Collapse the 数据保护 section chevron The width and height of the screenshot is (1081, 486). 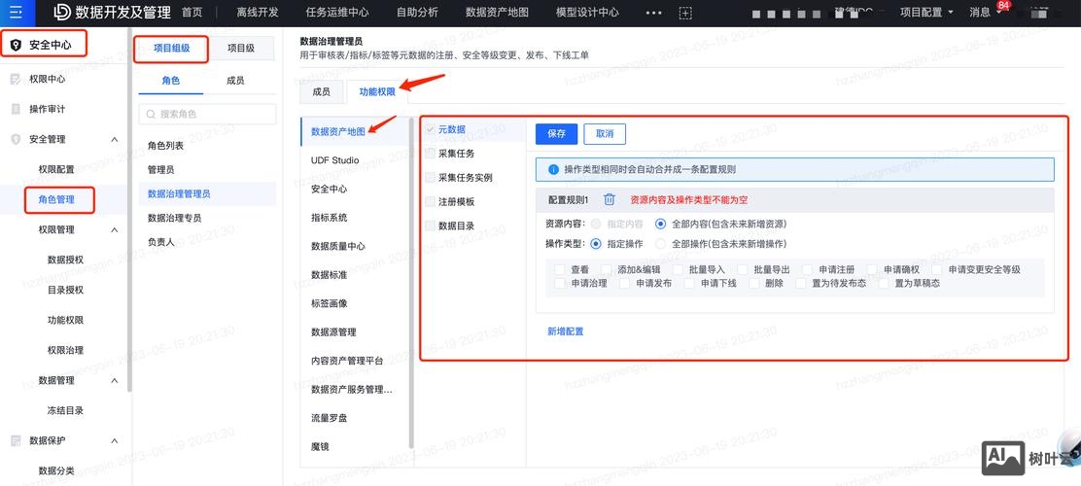(115, 440)
